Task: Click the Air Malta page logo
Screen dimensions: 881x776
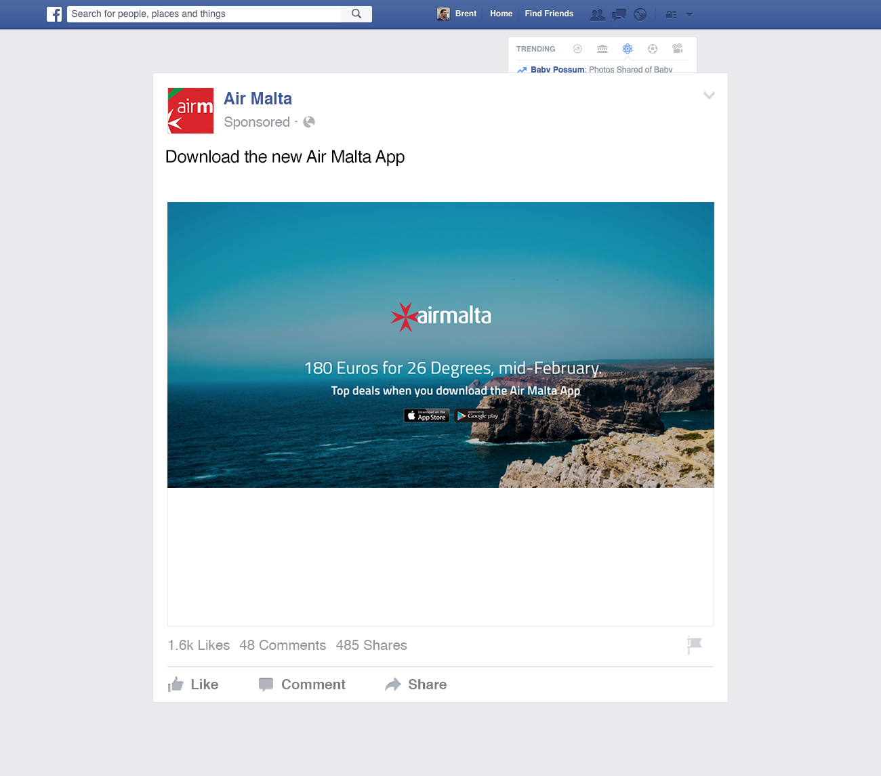Action: (x=191, y=110)
